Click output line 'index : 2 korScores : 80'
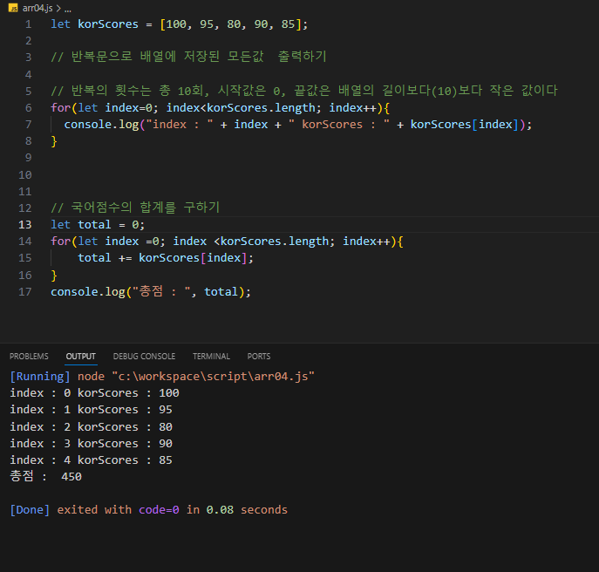The width and height of the screenshot is (599, 572). (91, 426)
